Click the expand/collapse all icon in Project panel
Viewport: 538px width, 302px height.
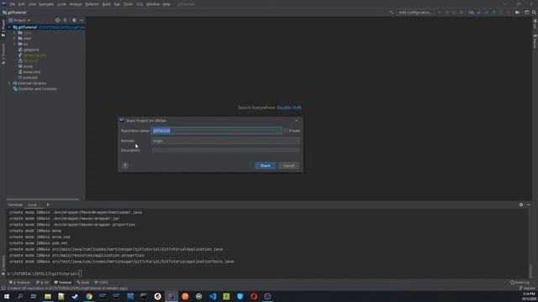66,20
